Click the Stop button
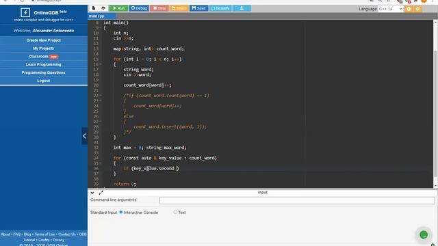The height and width of the screenshot is (246, 438). pos(159,8)
